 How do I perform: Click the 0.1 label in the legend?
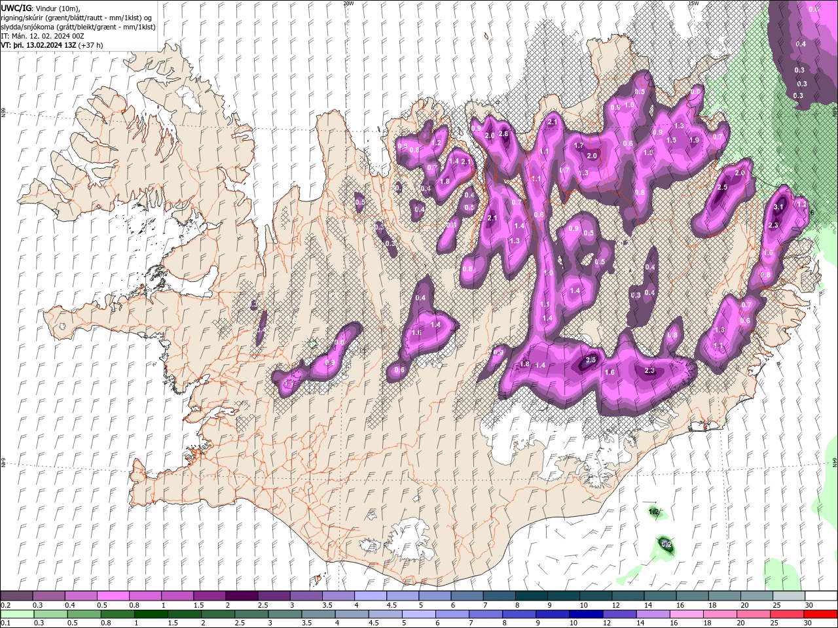click(5, 623)
